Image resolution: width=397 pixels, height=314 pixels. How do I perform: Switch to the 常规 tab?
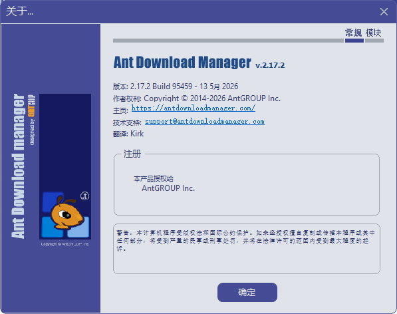coord(354,33)
